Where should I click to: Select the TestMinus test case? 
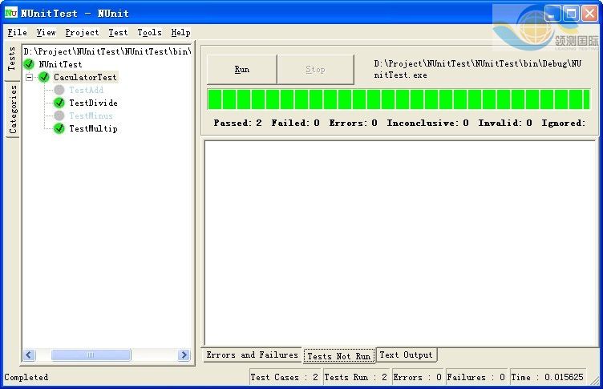91,115
